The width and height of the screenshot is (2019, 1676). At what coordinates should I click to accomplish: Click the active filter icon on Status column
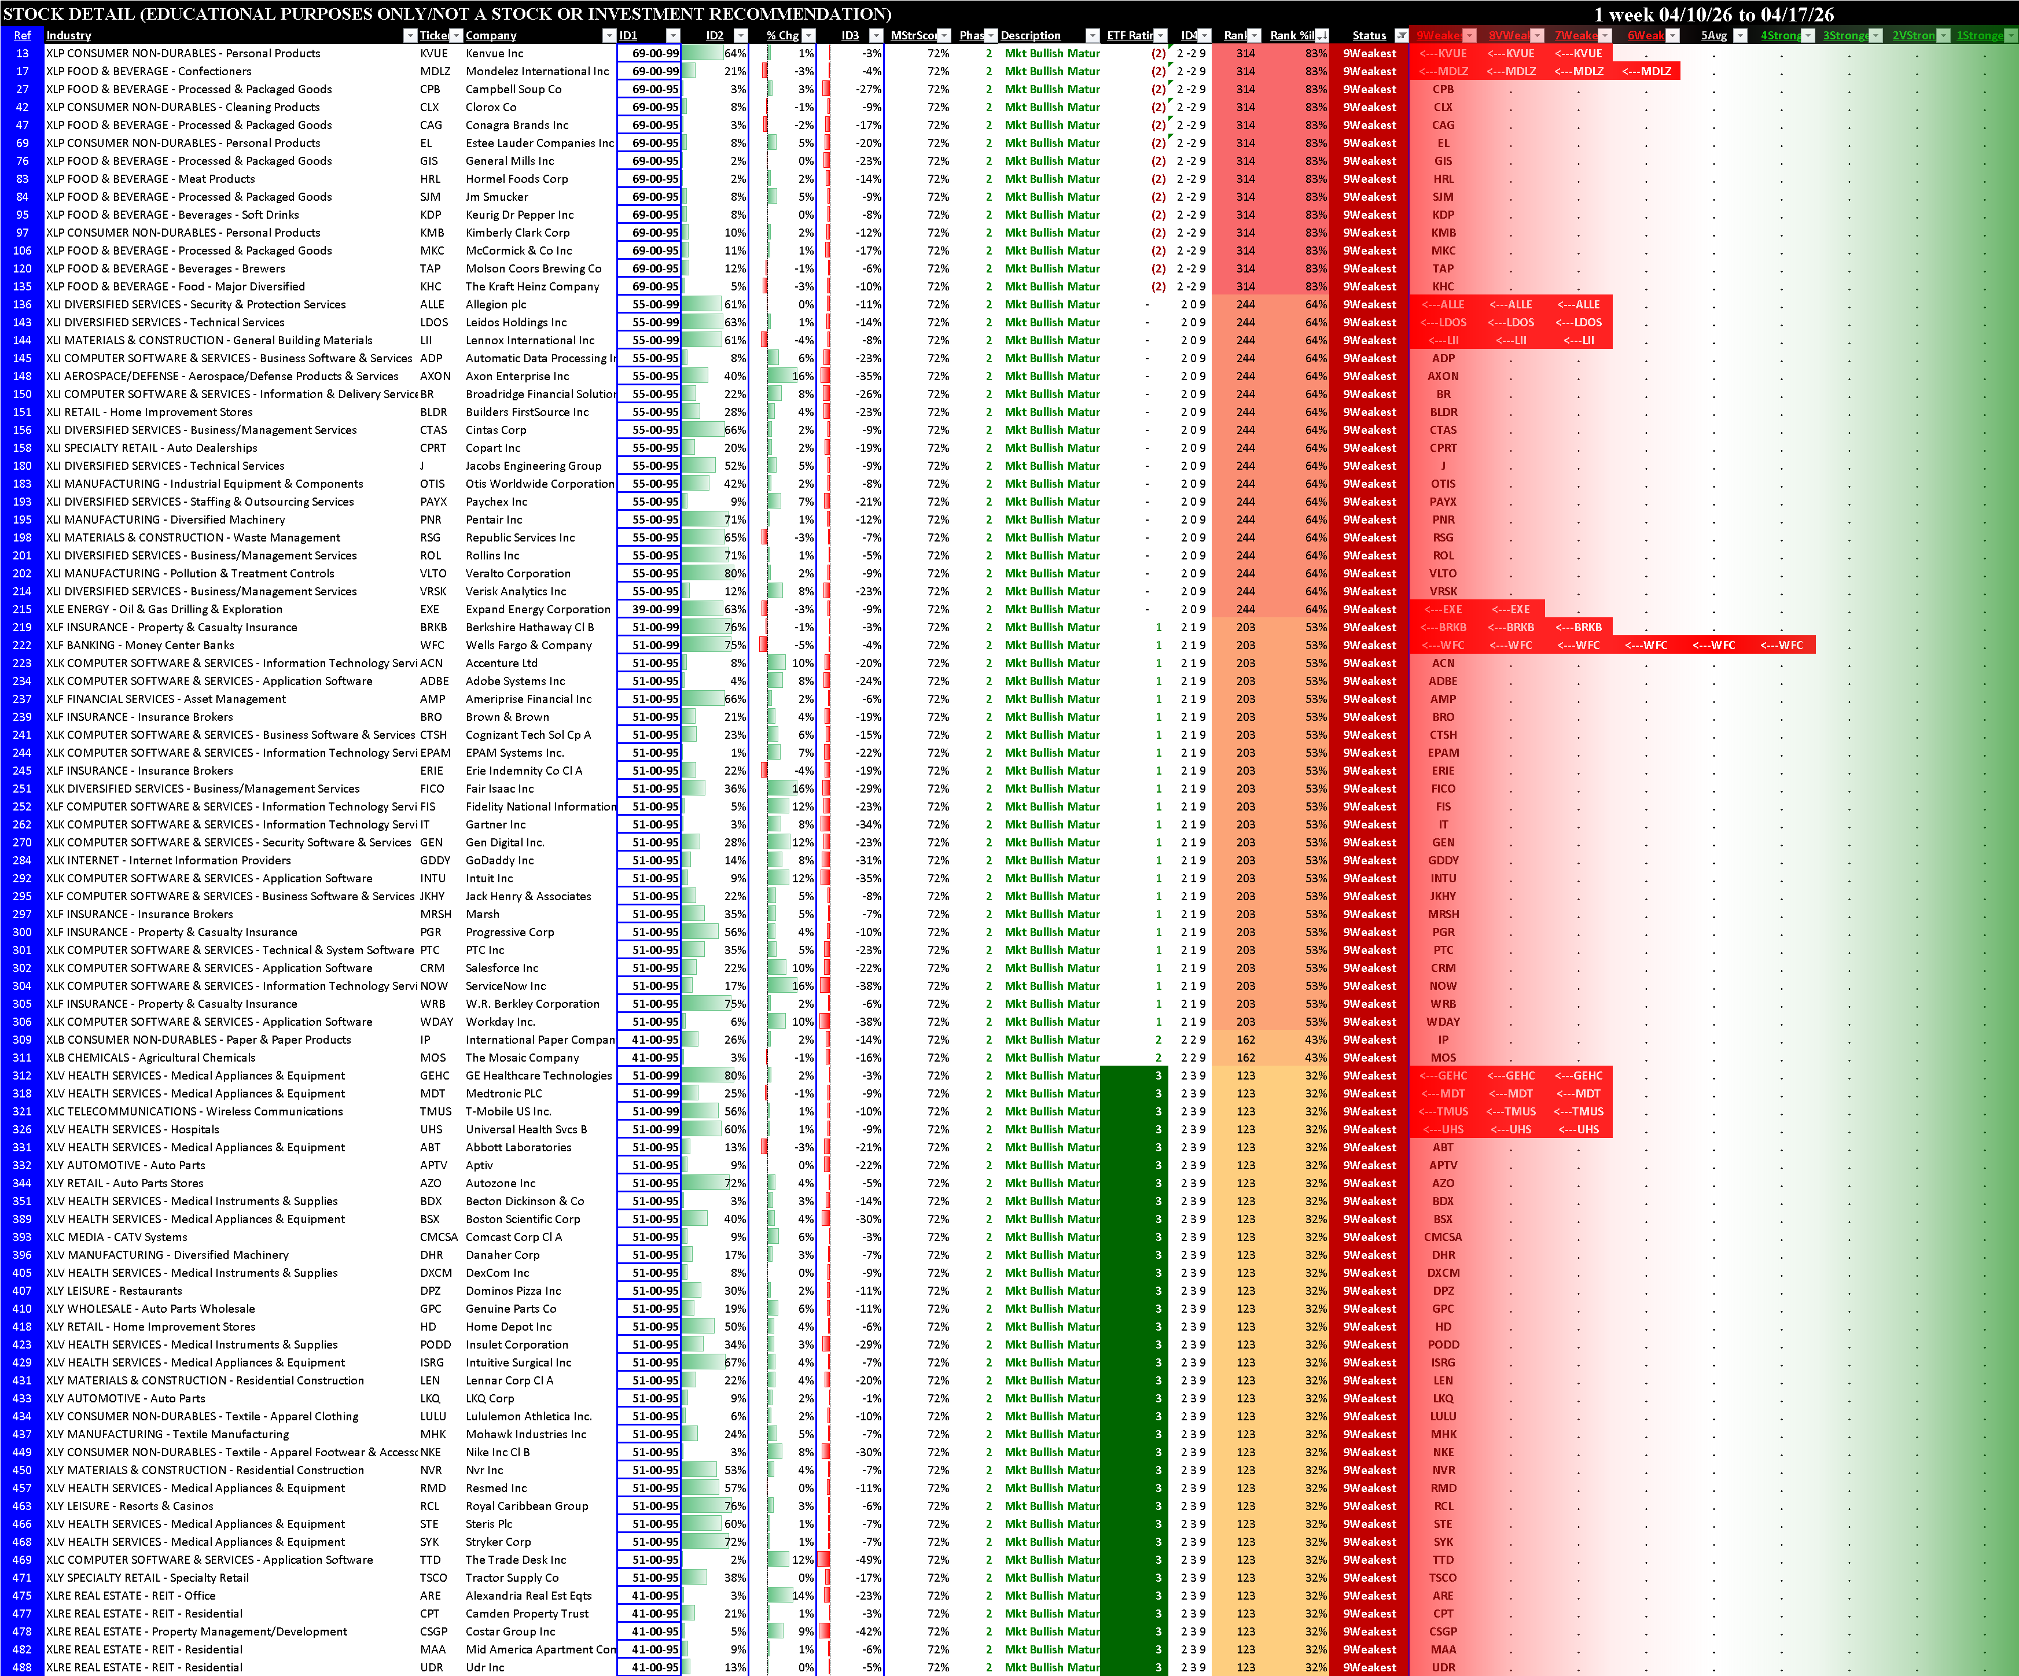point(1401,35)
